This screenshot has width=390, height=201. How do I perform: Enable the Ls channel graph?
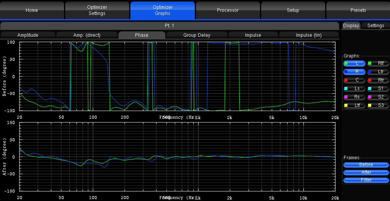tap(354, 88)
